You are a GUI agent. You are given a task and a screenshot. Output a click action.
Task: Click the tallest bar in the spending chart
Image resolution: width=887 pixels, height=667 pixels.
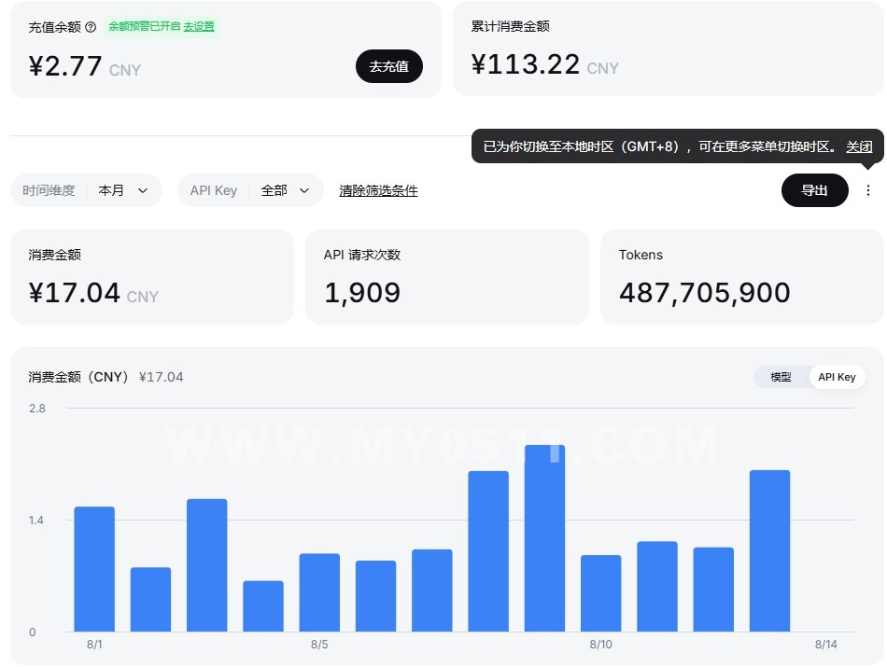click(x=544, y=538)
